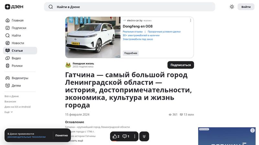The image size is (259, 145).
Task: Toggle the light/dark theme sun icon
Action: pos(232,7)
